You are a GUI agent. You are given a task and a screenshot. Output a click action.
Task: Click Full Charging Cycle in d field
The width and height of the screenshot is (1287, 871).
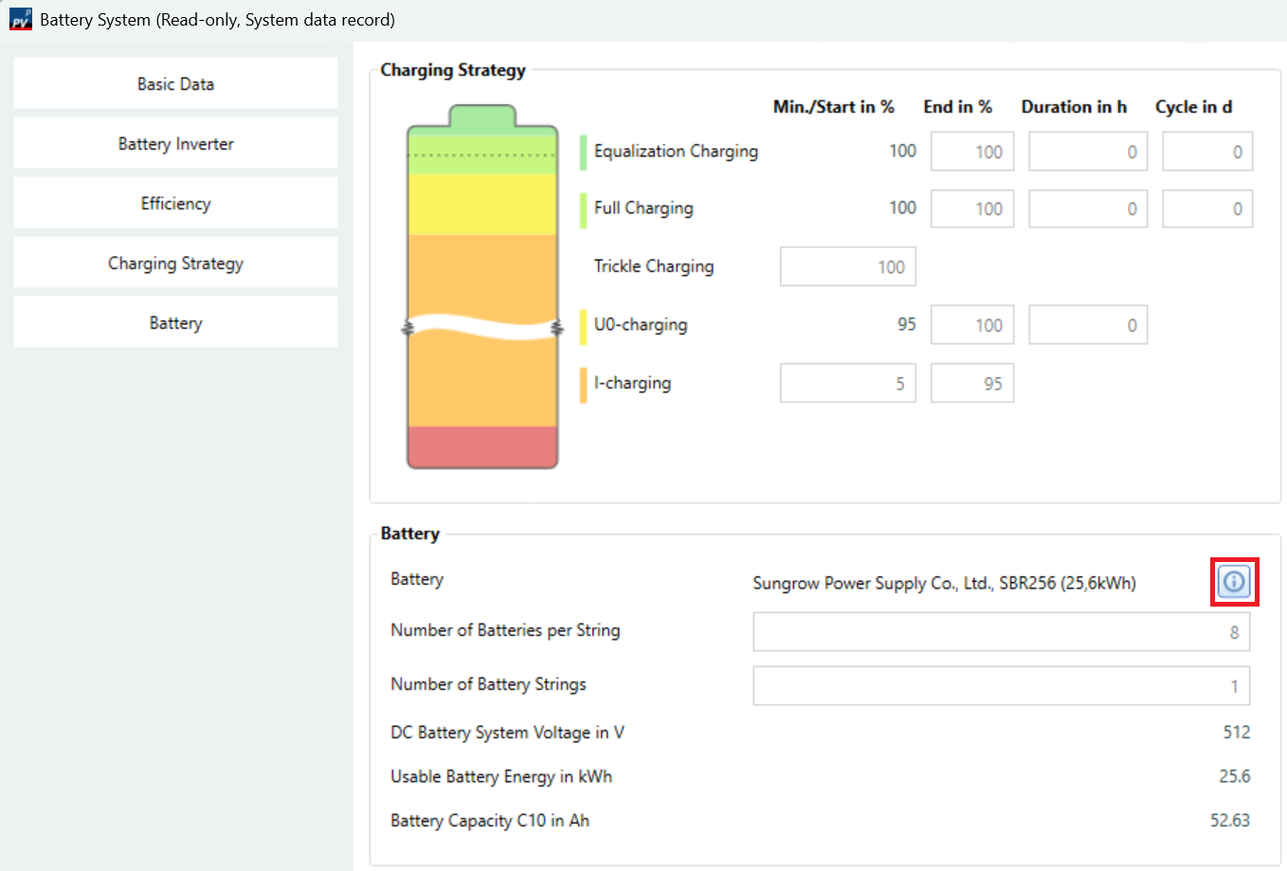pyautogui.click(x=1206, y=209)
